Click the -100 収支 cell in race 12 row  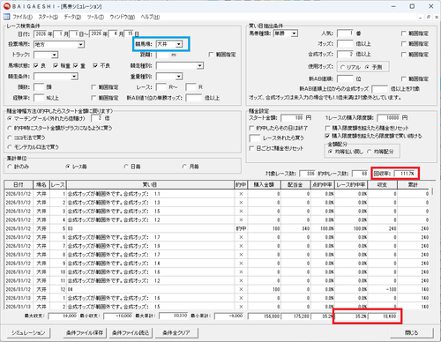coord(382,289)
